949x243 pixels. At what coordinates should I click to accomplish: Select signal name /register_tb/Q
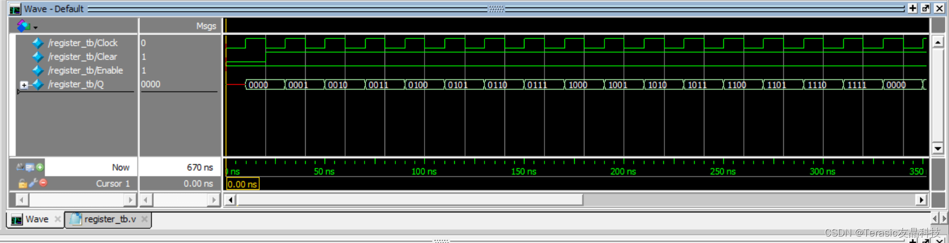point(76,85)
